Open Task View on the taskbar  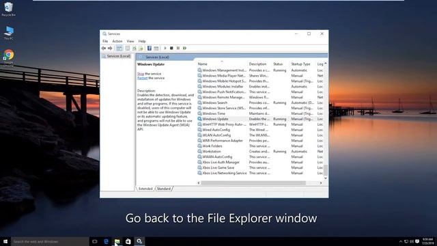[95, 241]
